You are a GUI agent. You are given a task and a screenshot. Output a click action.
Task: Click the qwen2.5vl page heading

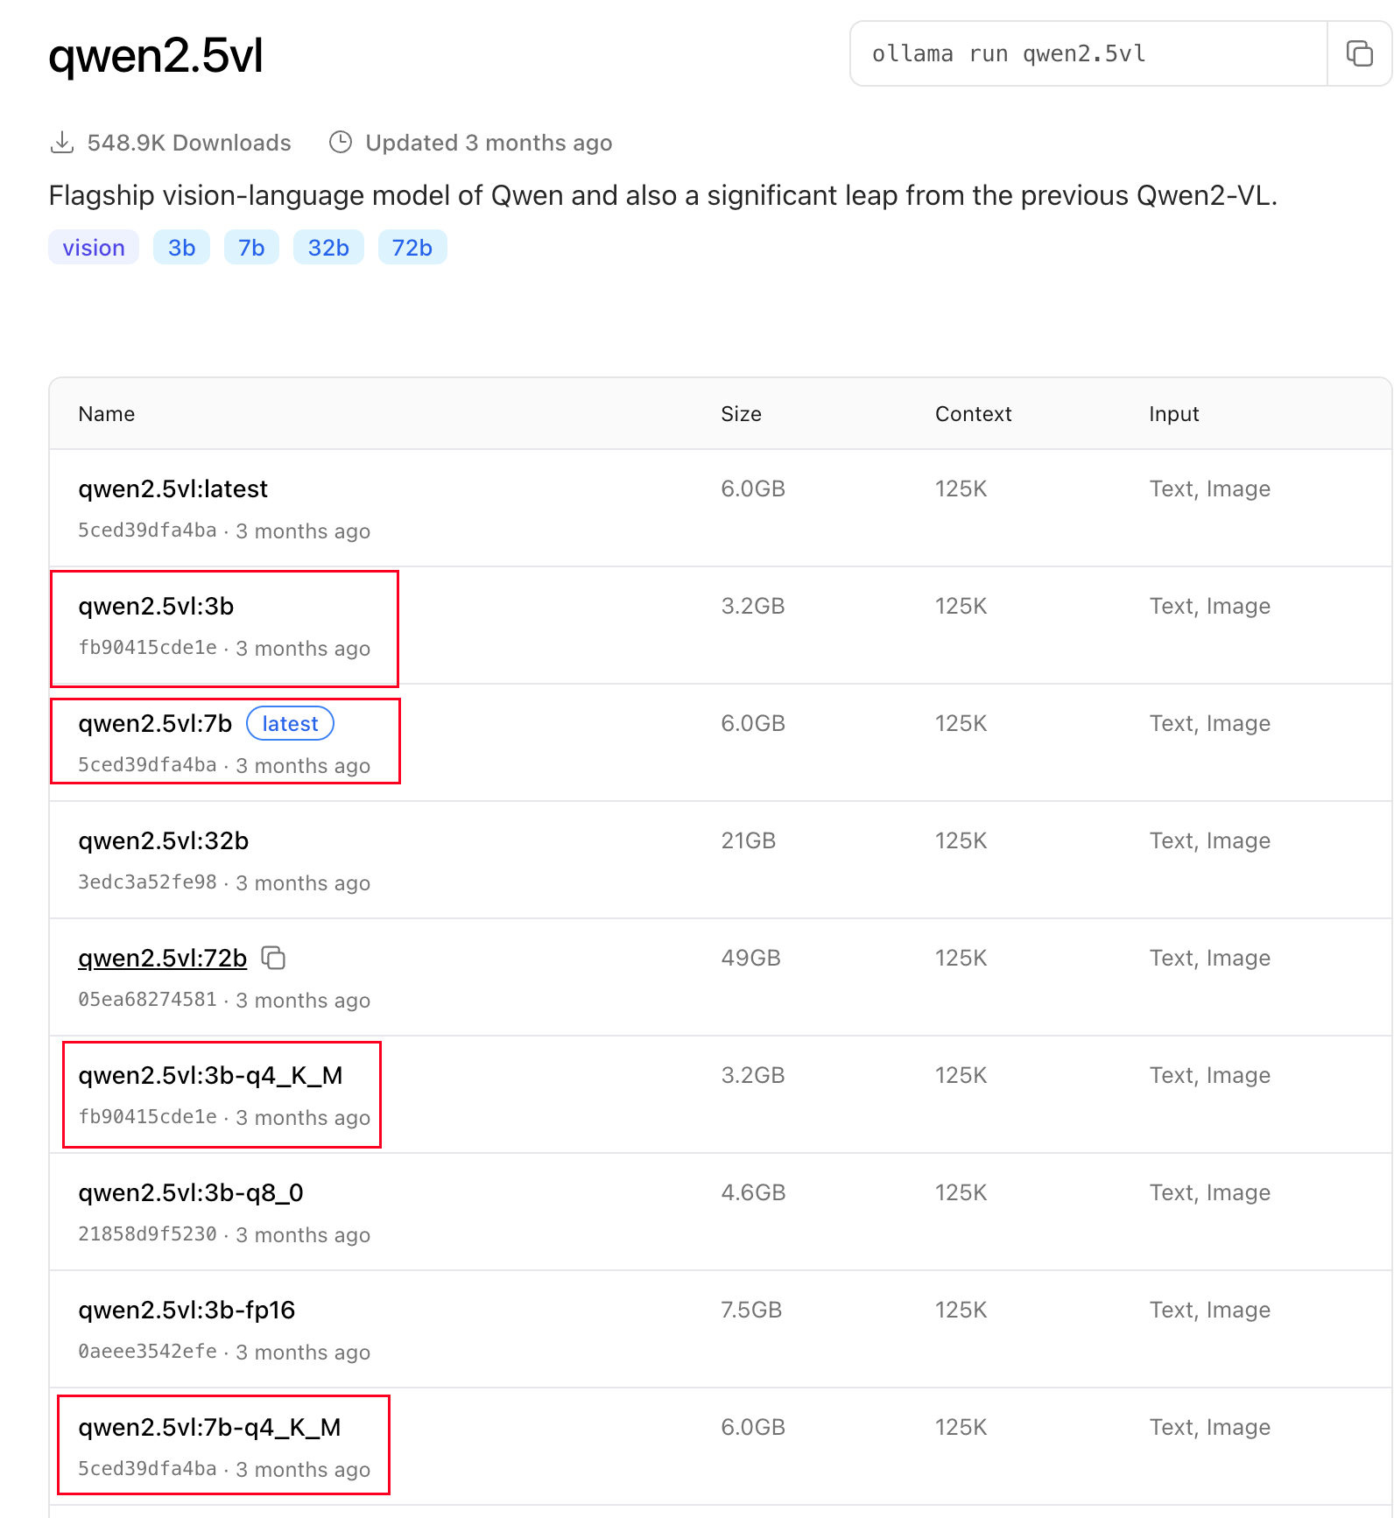[x=156, y=55]
